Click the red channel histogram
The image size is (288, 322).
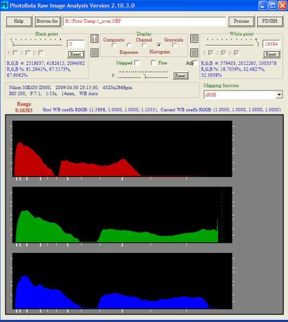pos(123,149)
